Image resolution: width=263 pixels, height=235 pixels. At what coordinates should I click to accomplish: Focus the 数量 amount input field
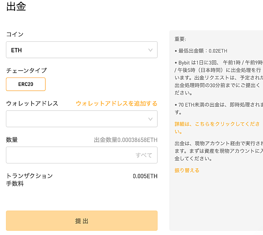point(82,155)
